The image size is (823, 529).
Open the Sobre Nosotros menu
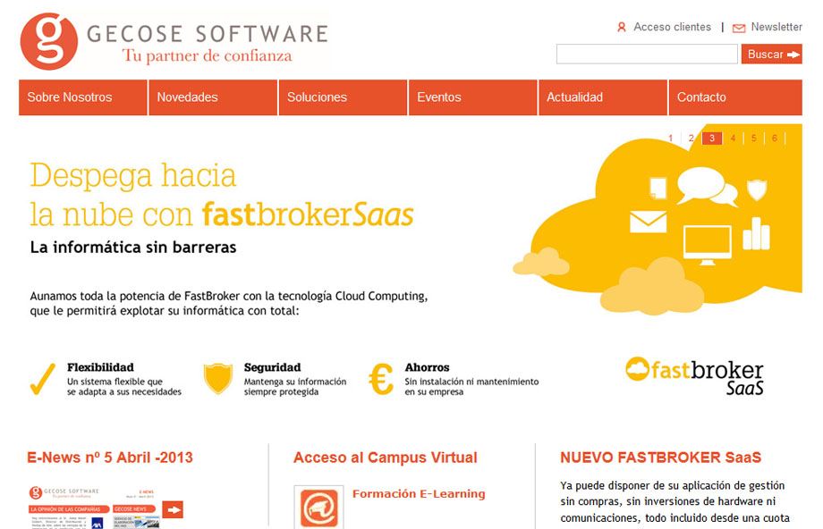[83, 97]
